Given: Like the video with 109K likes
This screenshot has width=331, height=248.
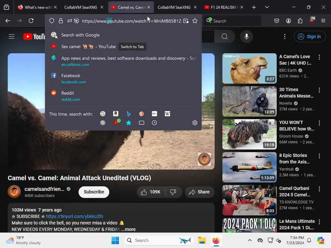Looking at the screenshot, I should pos(151,192).
